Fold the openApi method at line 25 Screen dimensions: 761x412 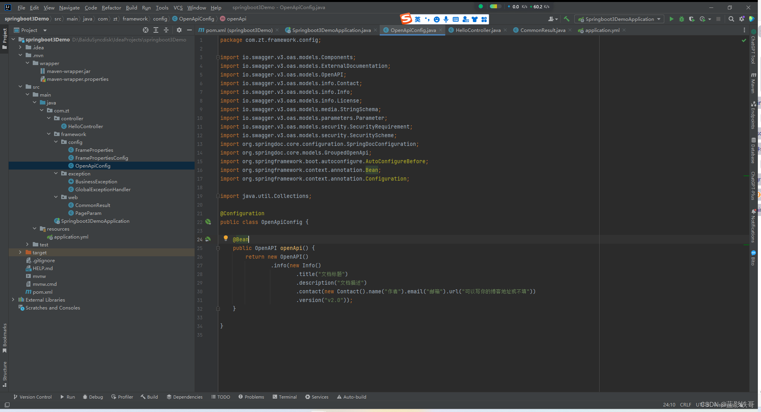click(x=218, y=248)
